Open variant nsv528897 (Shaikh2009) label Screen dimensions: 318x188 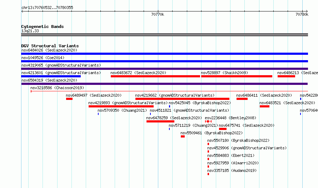pyautogui.click(x=224, y=73)
